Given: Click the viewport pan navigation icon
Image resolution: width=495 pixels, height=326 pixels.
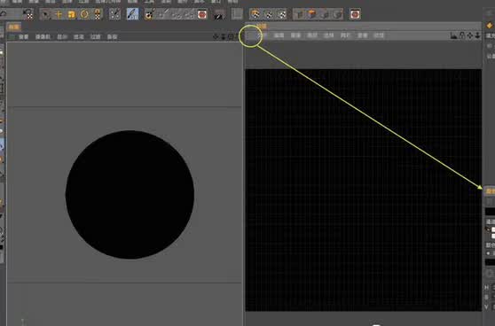Looking at the screenshot, I should coord(216,37).
